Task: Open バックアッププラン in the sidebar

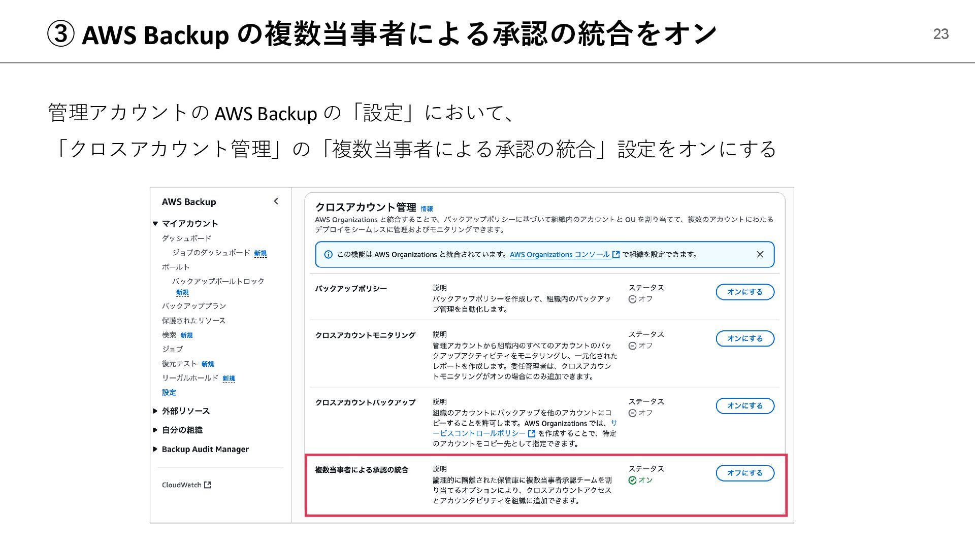Action: 194,306
